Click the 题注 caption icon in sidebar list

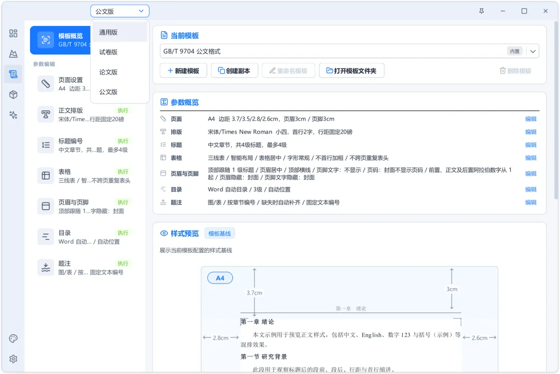tap(46, 267)
